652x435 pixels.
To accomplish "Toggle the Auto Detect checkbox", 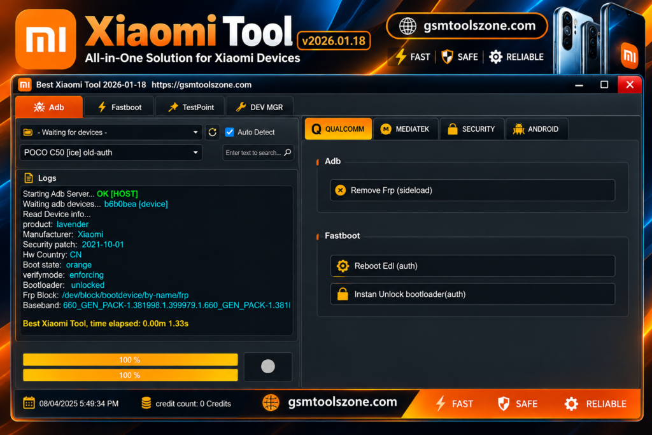I will 229,132.
